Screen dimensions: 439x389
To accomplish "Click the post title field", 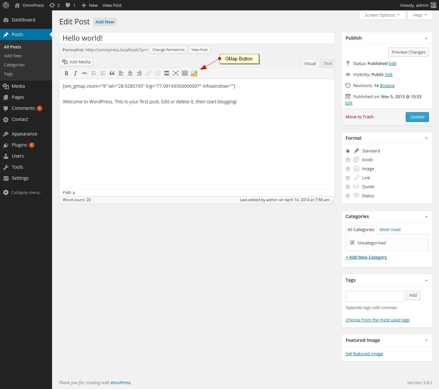I will (197, 38).
